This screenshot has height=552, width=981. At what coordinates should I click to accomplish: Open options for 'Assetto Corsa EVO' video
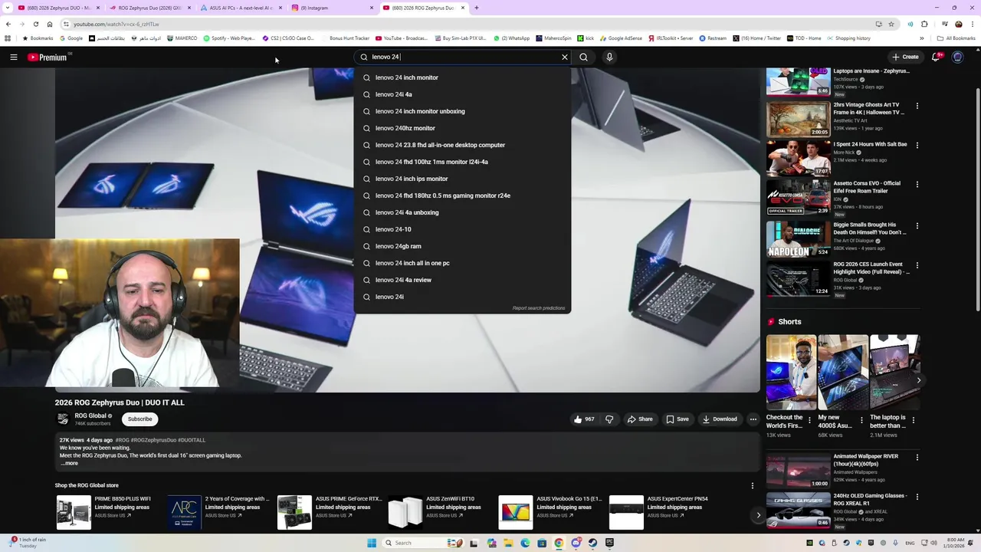tap(917, 185)
